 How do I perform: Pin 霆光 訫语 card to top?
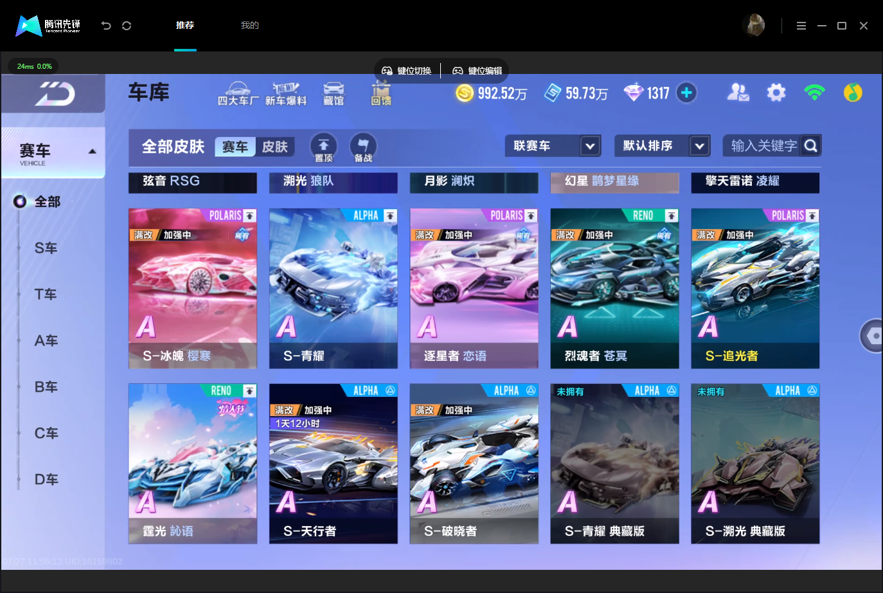249,390
